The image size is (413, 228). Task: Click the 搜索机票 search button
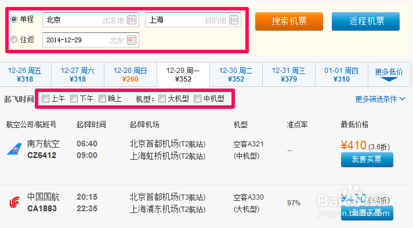pos(289,21)
